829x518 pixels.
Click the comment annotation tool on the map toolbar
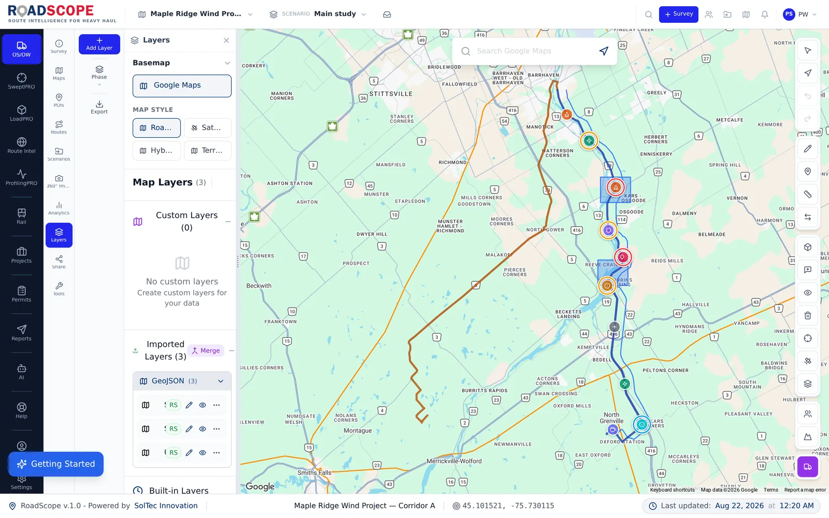[808, 270]
